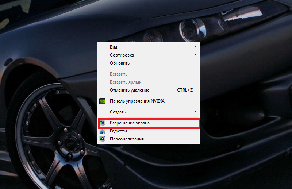Click the CTRL+Z shortcut label
The width and height of the screenshot is (292, 189).
click(x=185, y=90)
